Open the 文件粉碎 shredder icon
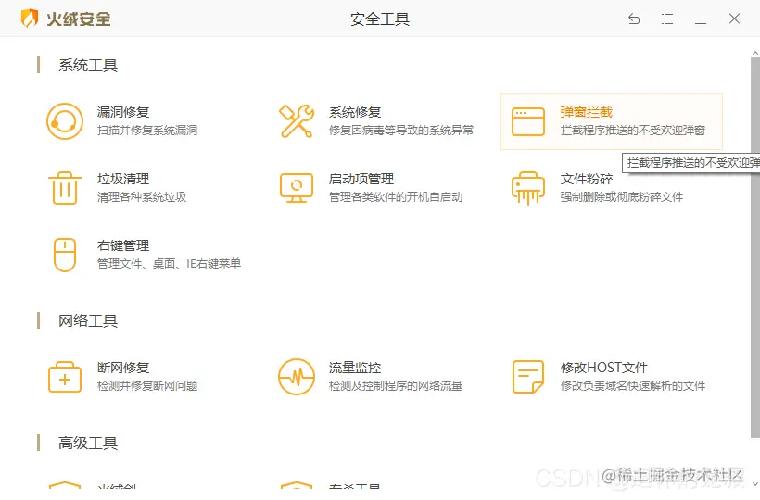This screenshot has width=760, height=500. pyautogui.click(x=528, y=188)
